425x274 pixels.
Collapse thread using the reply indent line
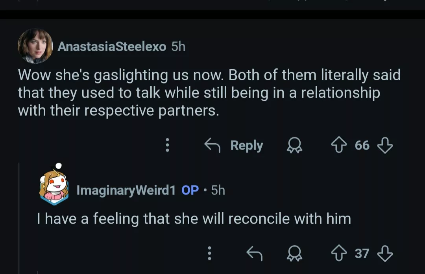(19, 217)
